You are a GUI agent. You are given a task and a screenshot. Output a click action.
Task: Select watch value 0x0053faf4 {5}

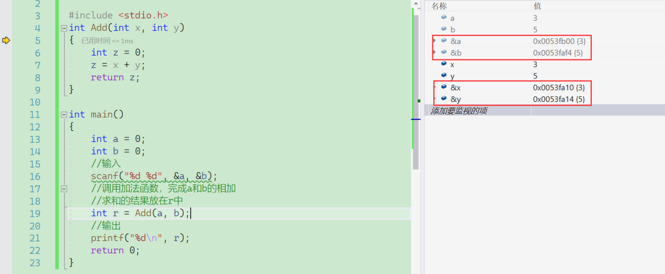tap(558, 53)
